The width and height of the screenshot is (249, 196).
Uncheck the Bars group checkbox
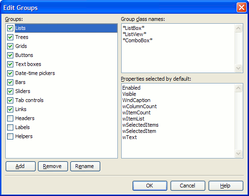coord(10,82)
